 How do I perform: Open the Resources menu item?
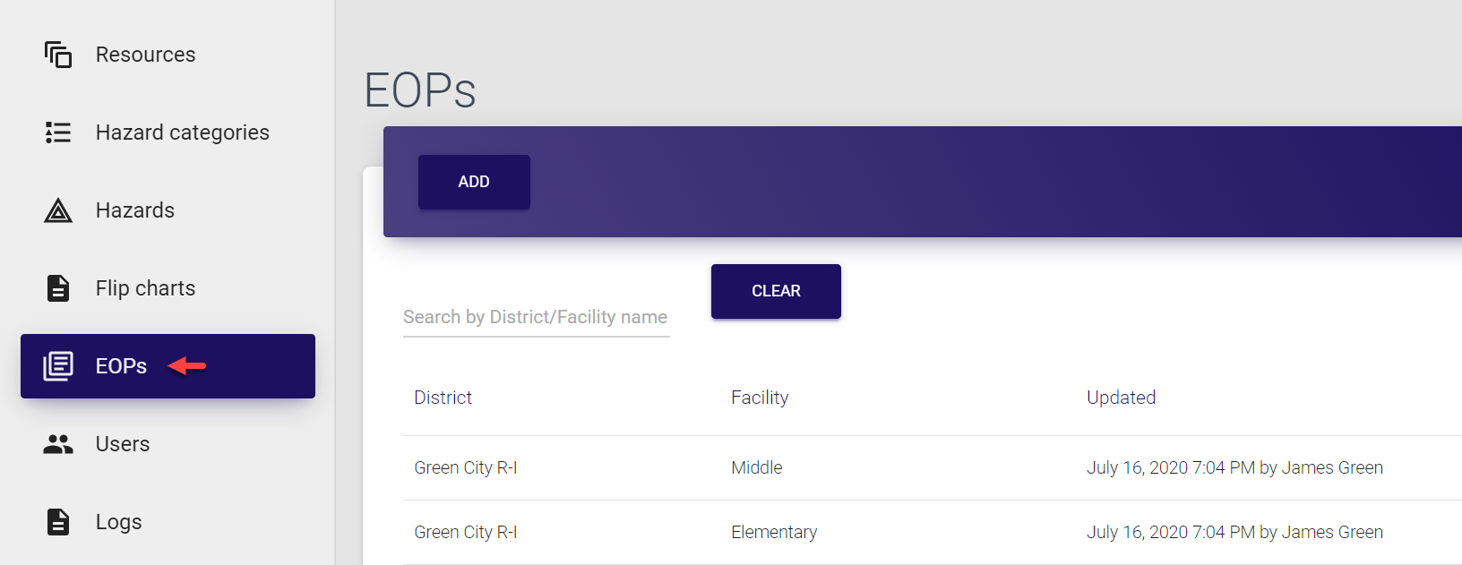pyautogui.click(x=145, y=55)
